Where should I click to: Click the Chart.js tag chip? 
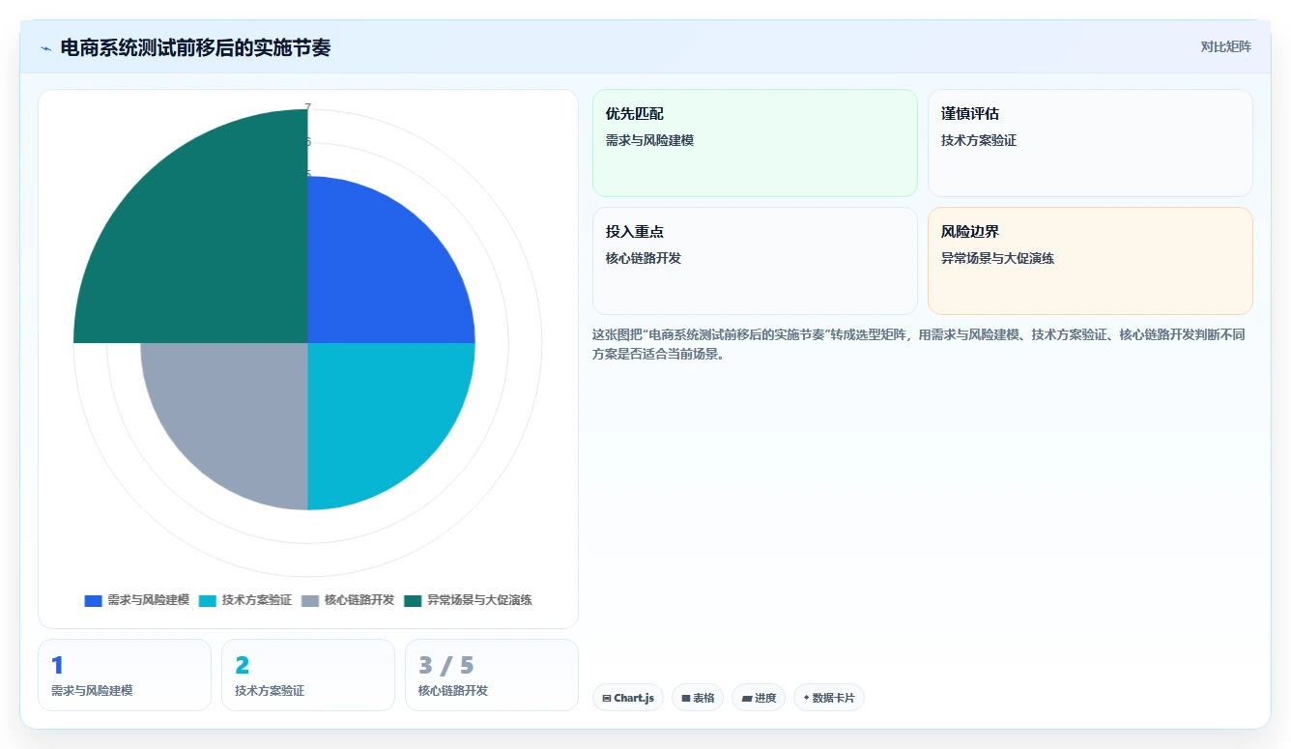tap(628, 698)
